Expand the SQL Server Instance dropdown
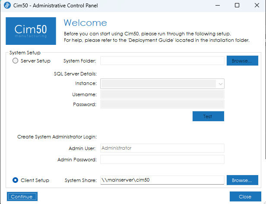This screenshot has width=266, height=204. pyautogui.click(x=220, y=84)
